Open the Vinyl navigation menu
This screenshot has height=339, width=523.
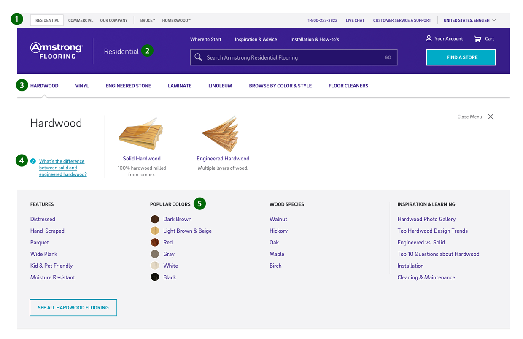tap(82, 86)
